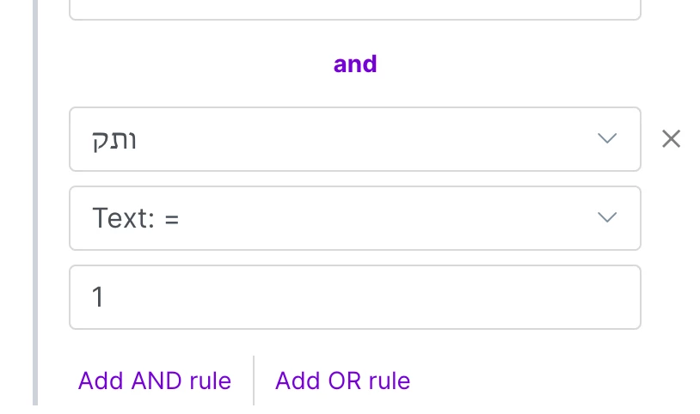Click the gray vertical bar on the left edge
This screenshot has width=700, height=414.
tap(36, 206)
